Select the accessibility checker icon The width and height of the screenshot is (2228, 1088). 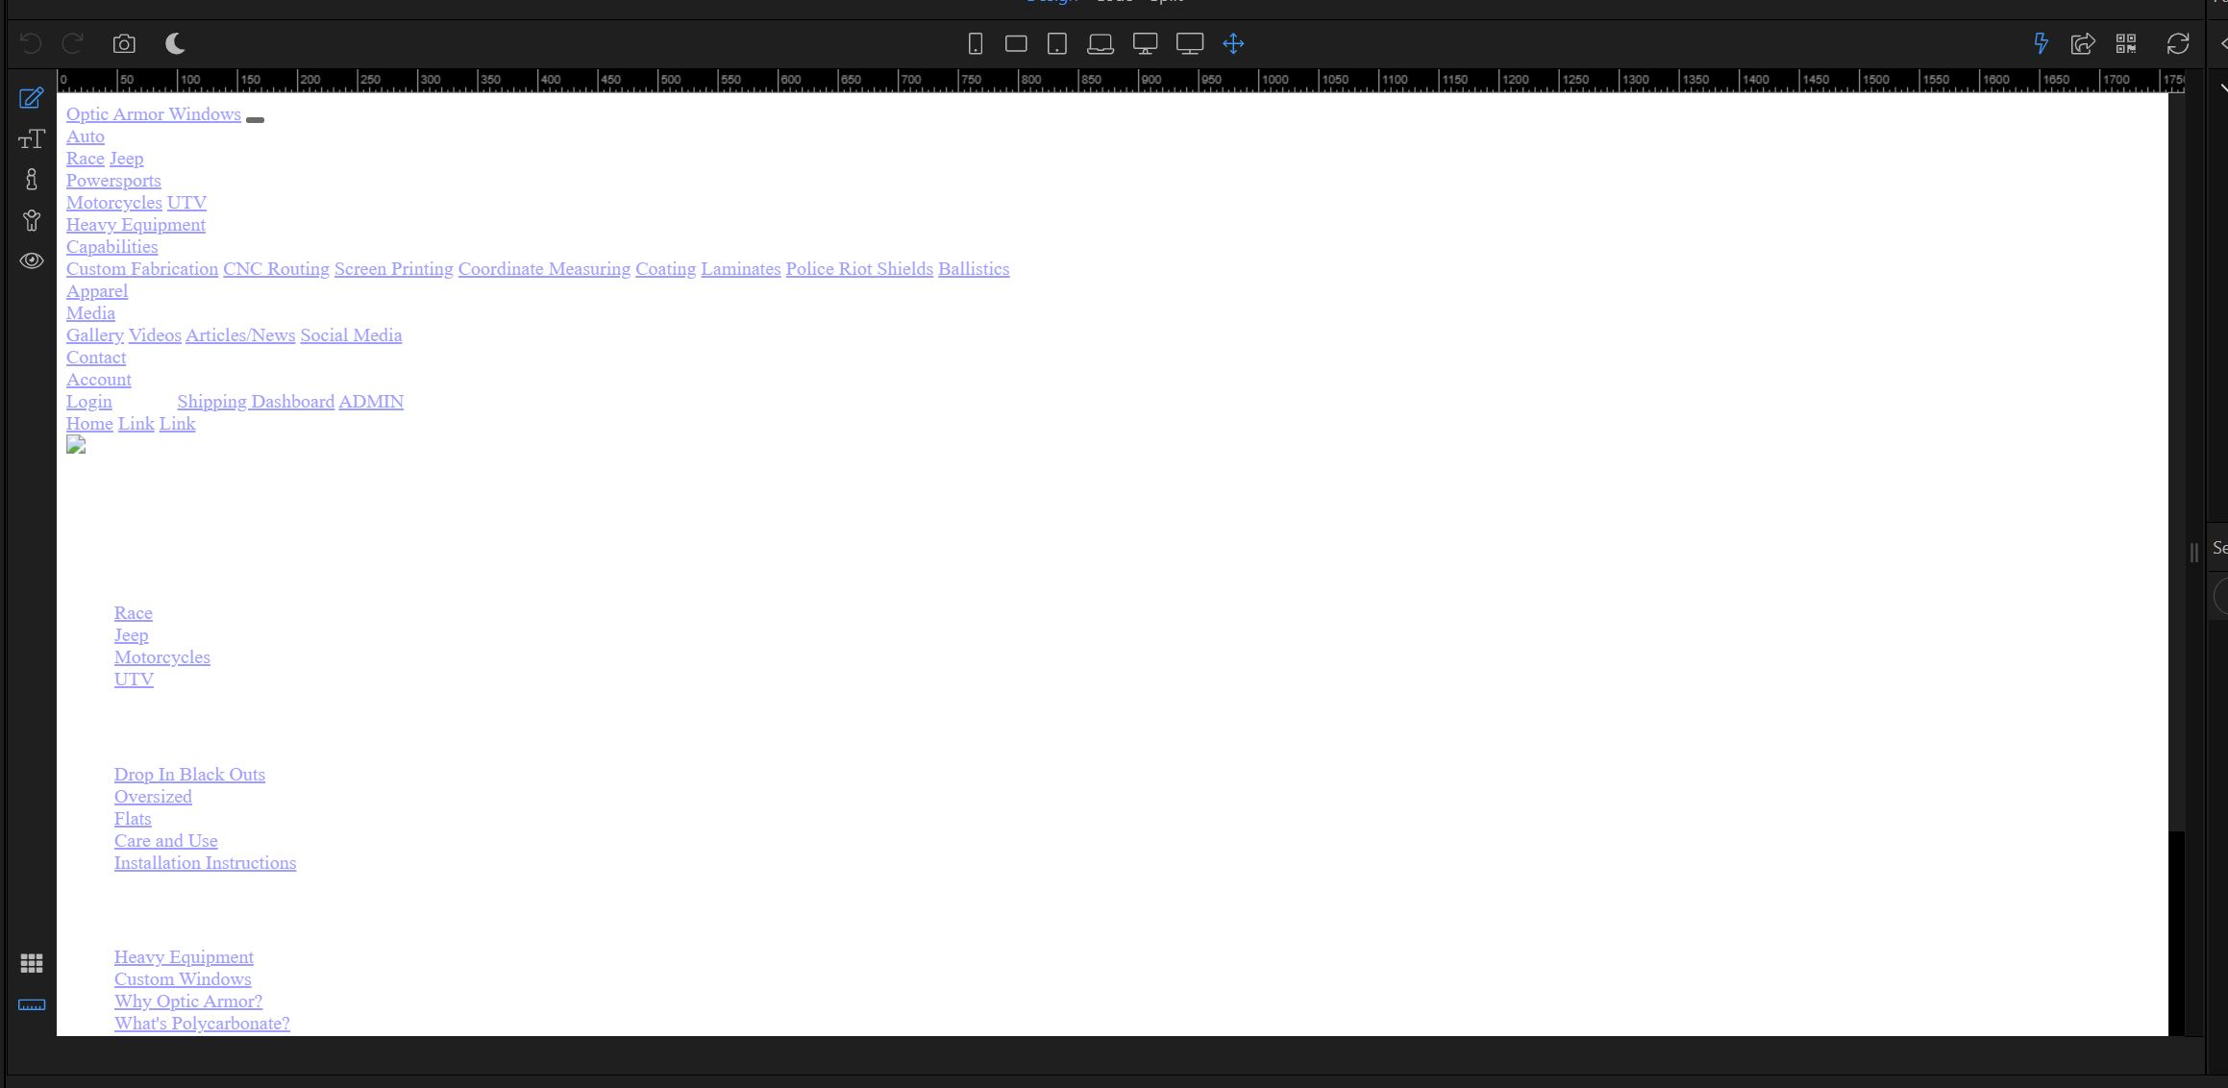(32, 221)
